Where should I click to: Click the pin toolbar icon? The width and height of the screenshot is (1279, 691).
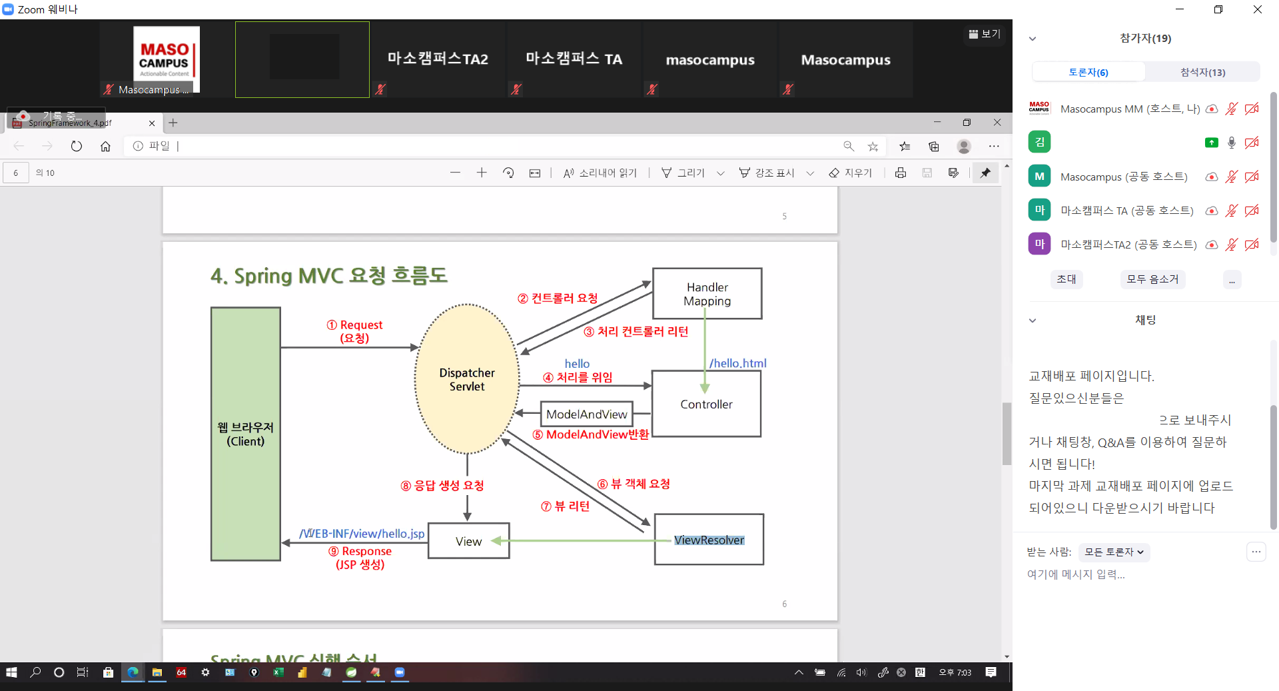click(985, 173)
